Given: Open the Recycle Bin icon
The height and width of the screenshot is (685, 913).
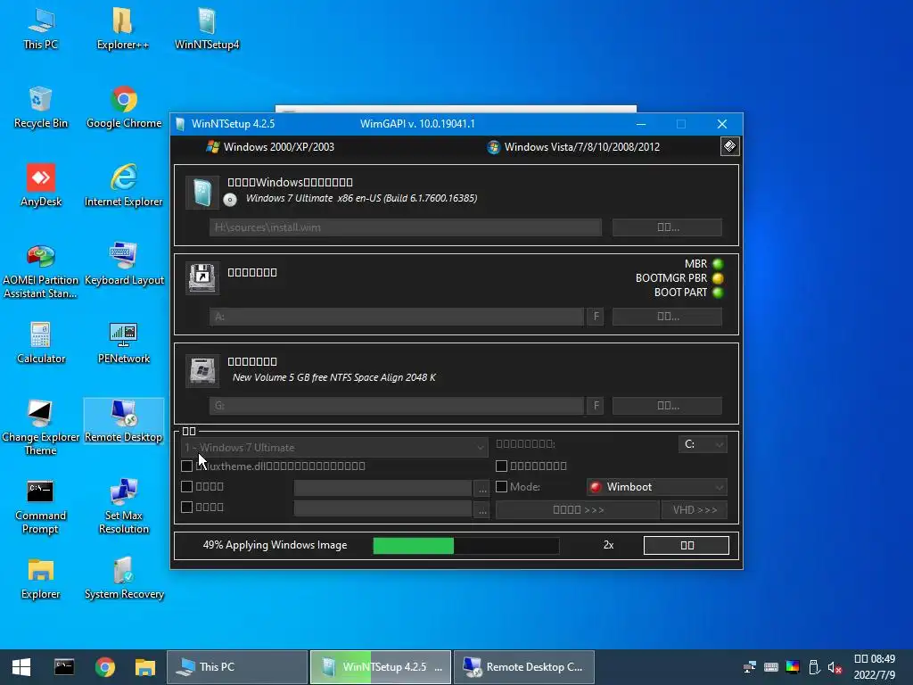Looking at the screenshot, I should point(41,108).
